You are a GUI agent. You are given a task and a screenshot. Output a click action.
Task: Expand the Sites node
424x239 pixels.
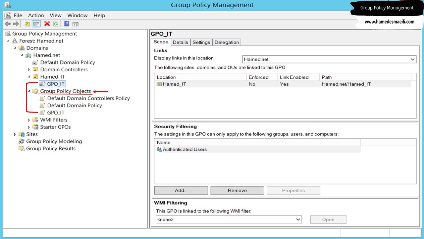coord(15,134)
